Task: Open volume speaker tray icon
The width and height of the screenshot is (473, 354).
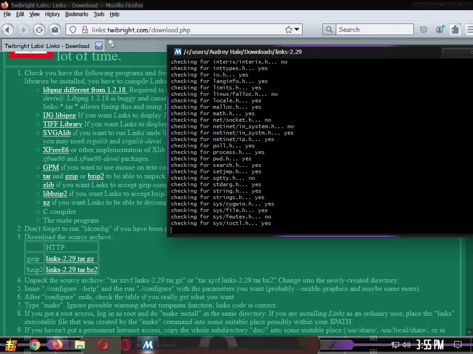Action: pyautogui.click(x=406, y=345)
